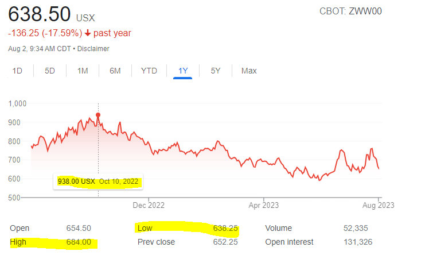
Task: Click the CBOT: ZWW00 ticker label
Action: click(x=350, y=11)
